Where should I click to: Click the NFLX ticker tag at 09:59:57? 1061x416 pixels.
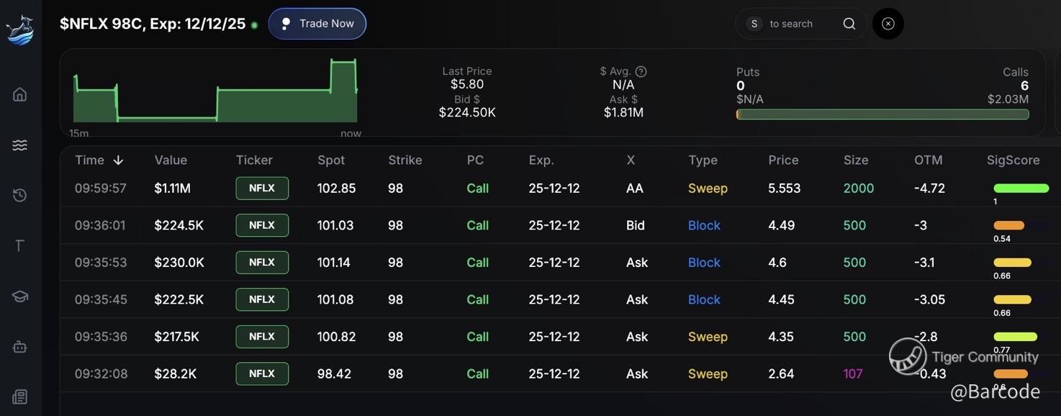(x=262, y=188)
